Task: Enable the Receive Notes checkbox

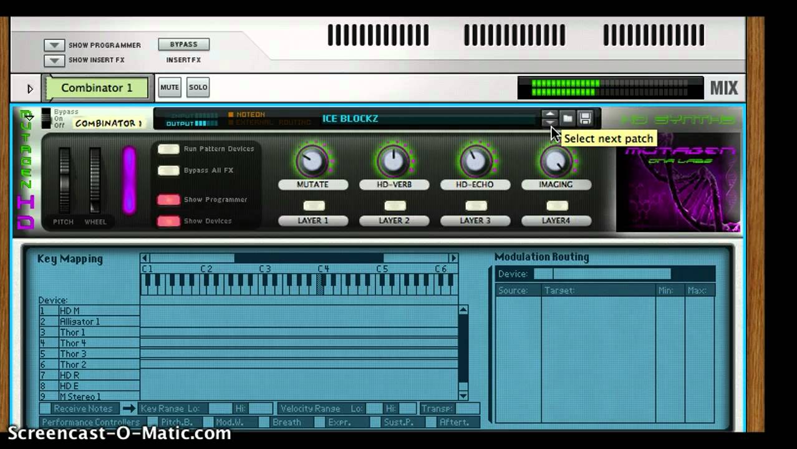Action: click(45, 408)
